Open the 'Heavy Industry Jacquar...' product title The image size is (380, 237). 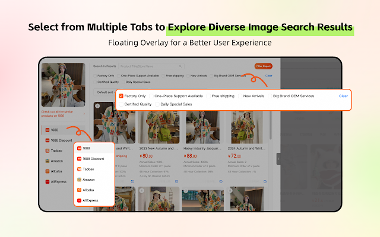tap(202, 148)
